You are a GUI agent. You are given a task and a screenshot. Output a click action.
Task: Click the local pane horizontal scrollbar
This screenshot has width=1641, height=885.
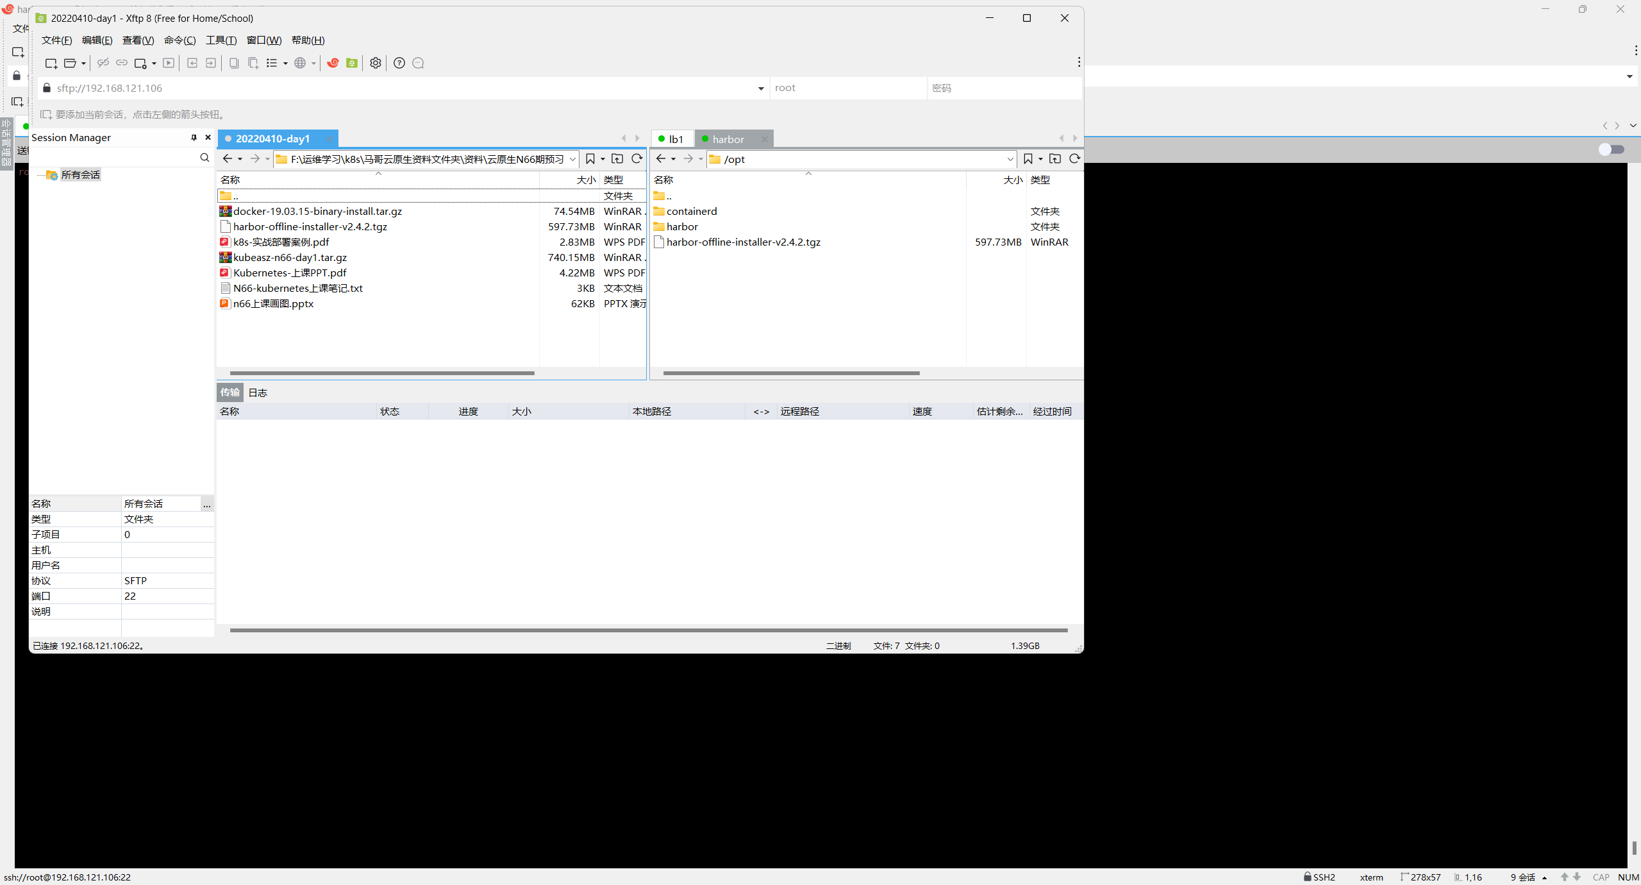382,373
